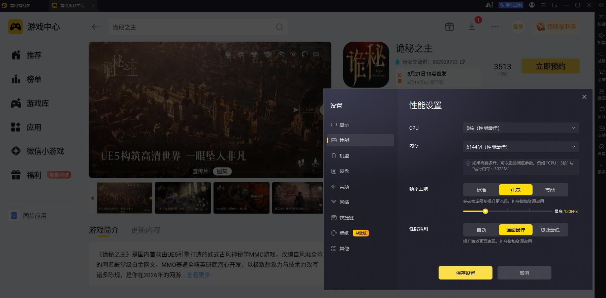The height and width of the screenshot is (298, 606).
Task: Click the 福利 gift box icon
Action: (16, 175)
